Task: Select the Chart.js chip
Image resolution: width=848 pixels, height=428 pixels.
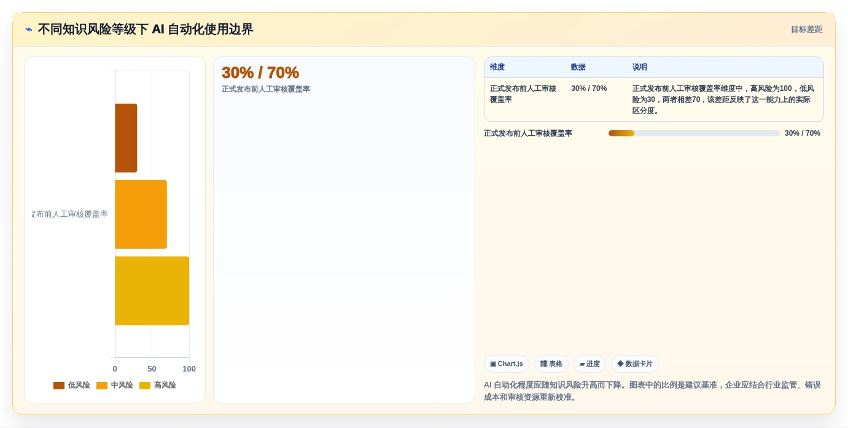Action: coord(507,364)
